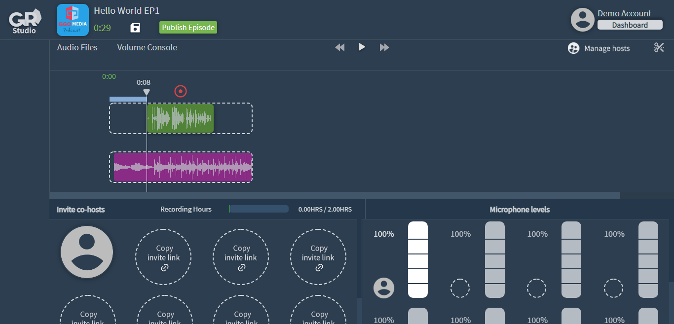Rewind the playback

[x=339, y=47]
